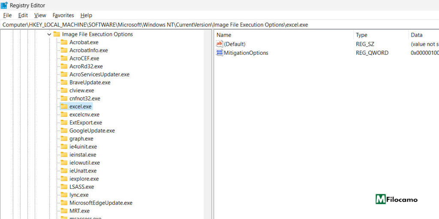The image size is (439, 219).
Task: Select the graph.exe key label
Action: click(81, 139)
